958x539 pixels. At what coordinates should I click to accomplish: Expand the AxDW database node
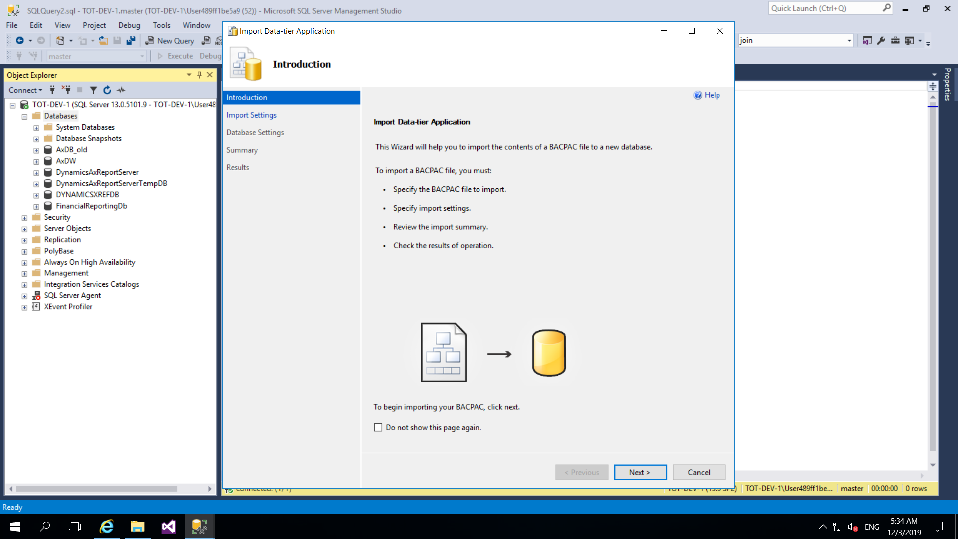point(36,162)
